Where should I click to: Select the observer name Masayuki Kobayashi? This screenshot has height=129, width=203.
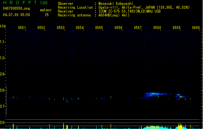[x=116, y=4]
